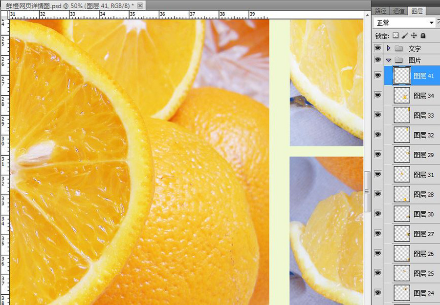Lock layer position using the move icon

414,36
